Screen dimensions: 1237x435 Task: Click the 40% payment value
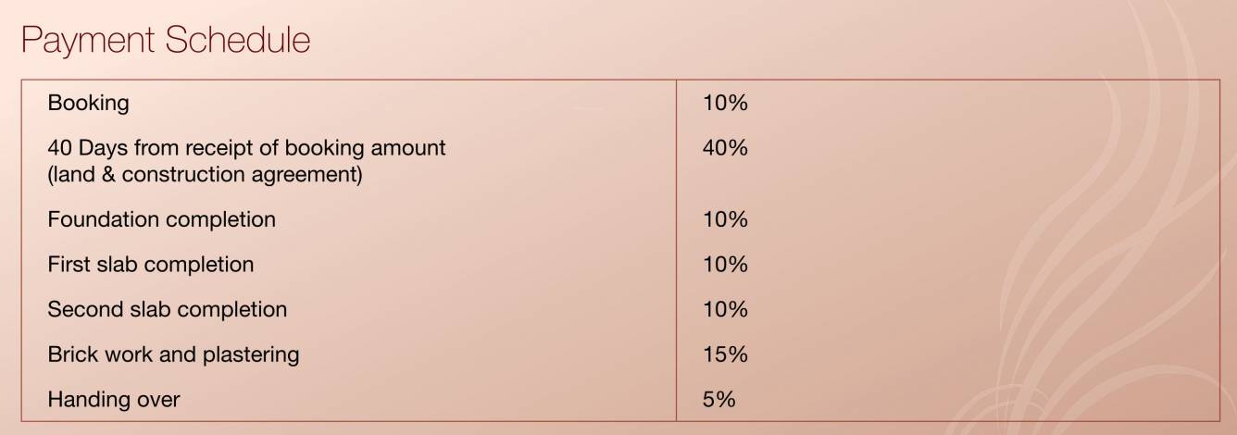click(x=725, y=148)
